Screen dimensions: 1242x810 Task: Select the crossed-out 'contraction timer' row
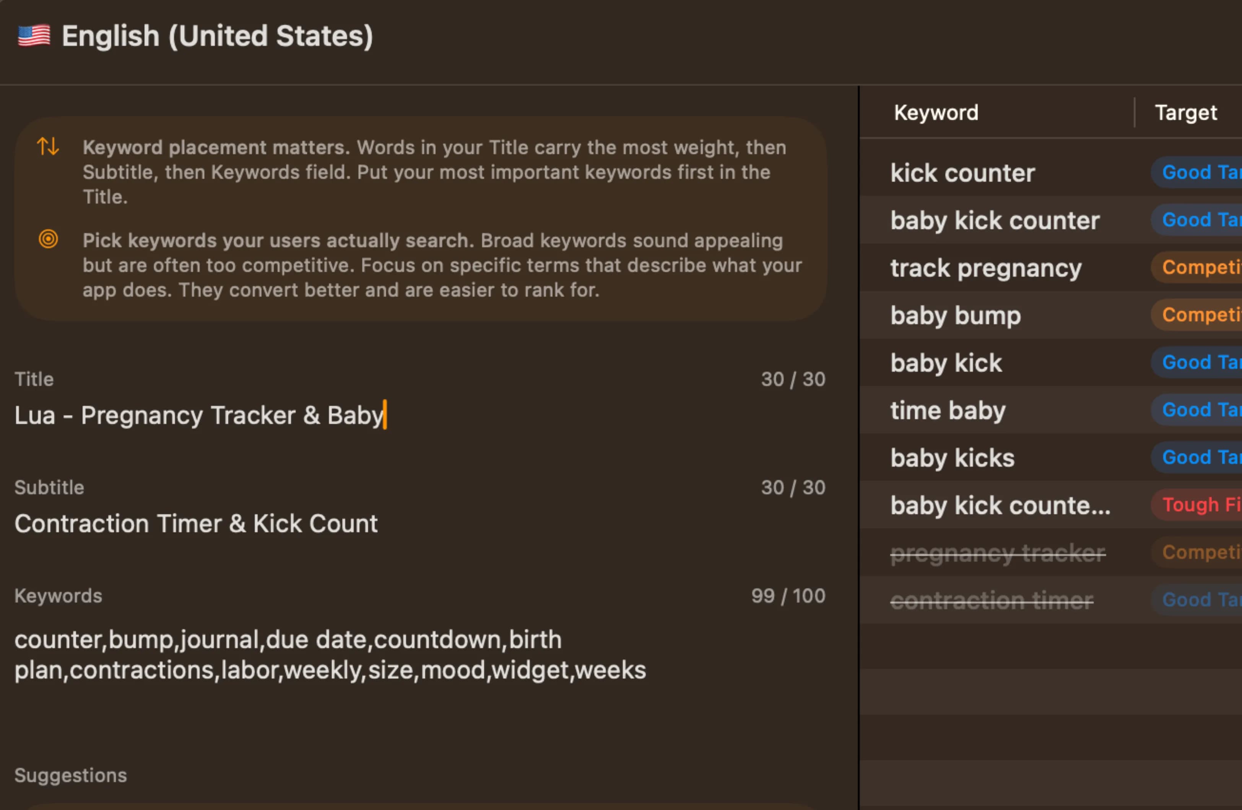pos(991,600)
